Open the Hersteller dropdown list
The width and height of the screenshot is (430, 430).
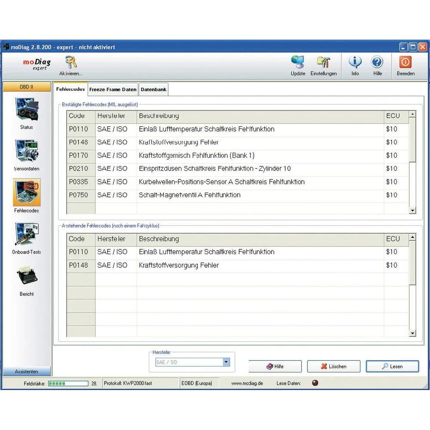(x=226, y=362)
